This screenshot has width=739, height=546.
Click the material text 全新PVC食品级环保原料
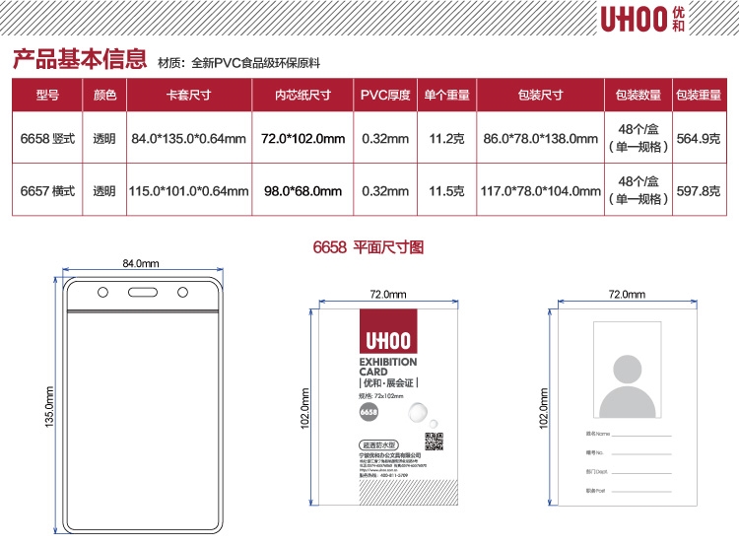[x=255, y=63]
